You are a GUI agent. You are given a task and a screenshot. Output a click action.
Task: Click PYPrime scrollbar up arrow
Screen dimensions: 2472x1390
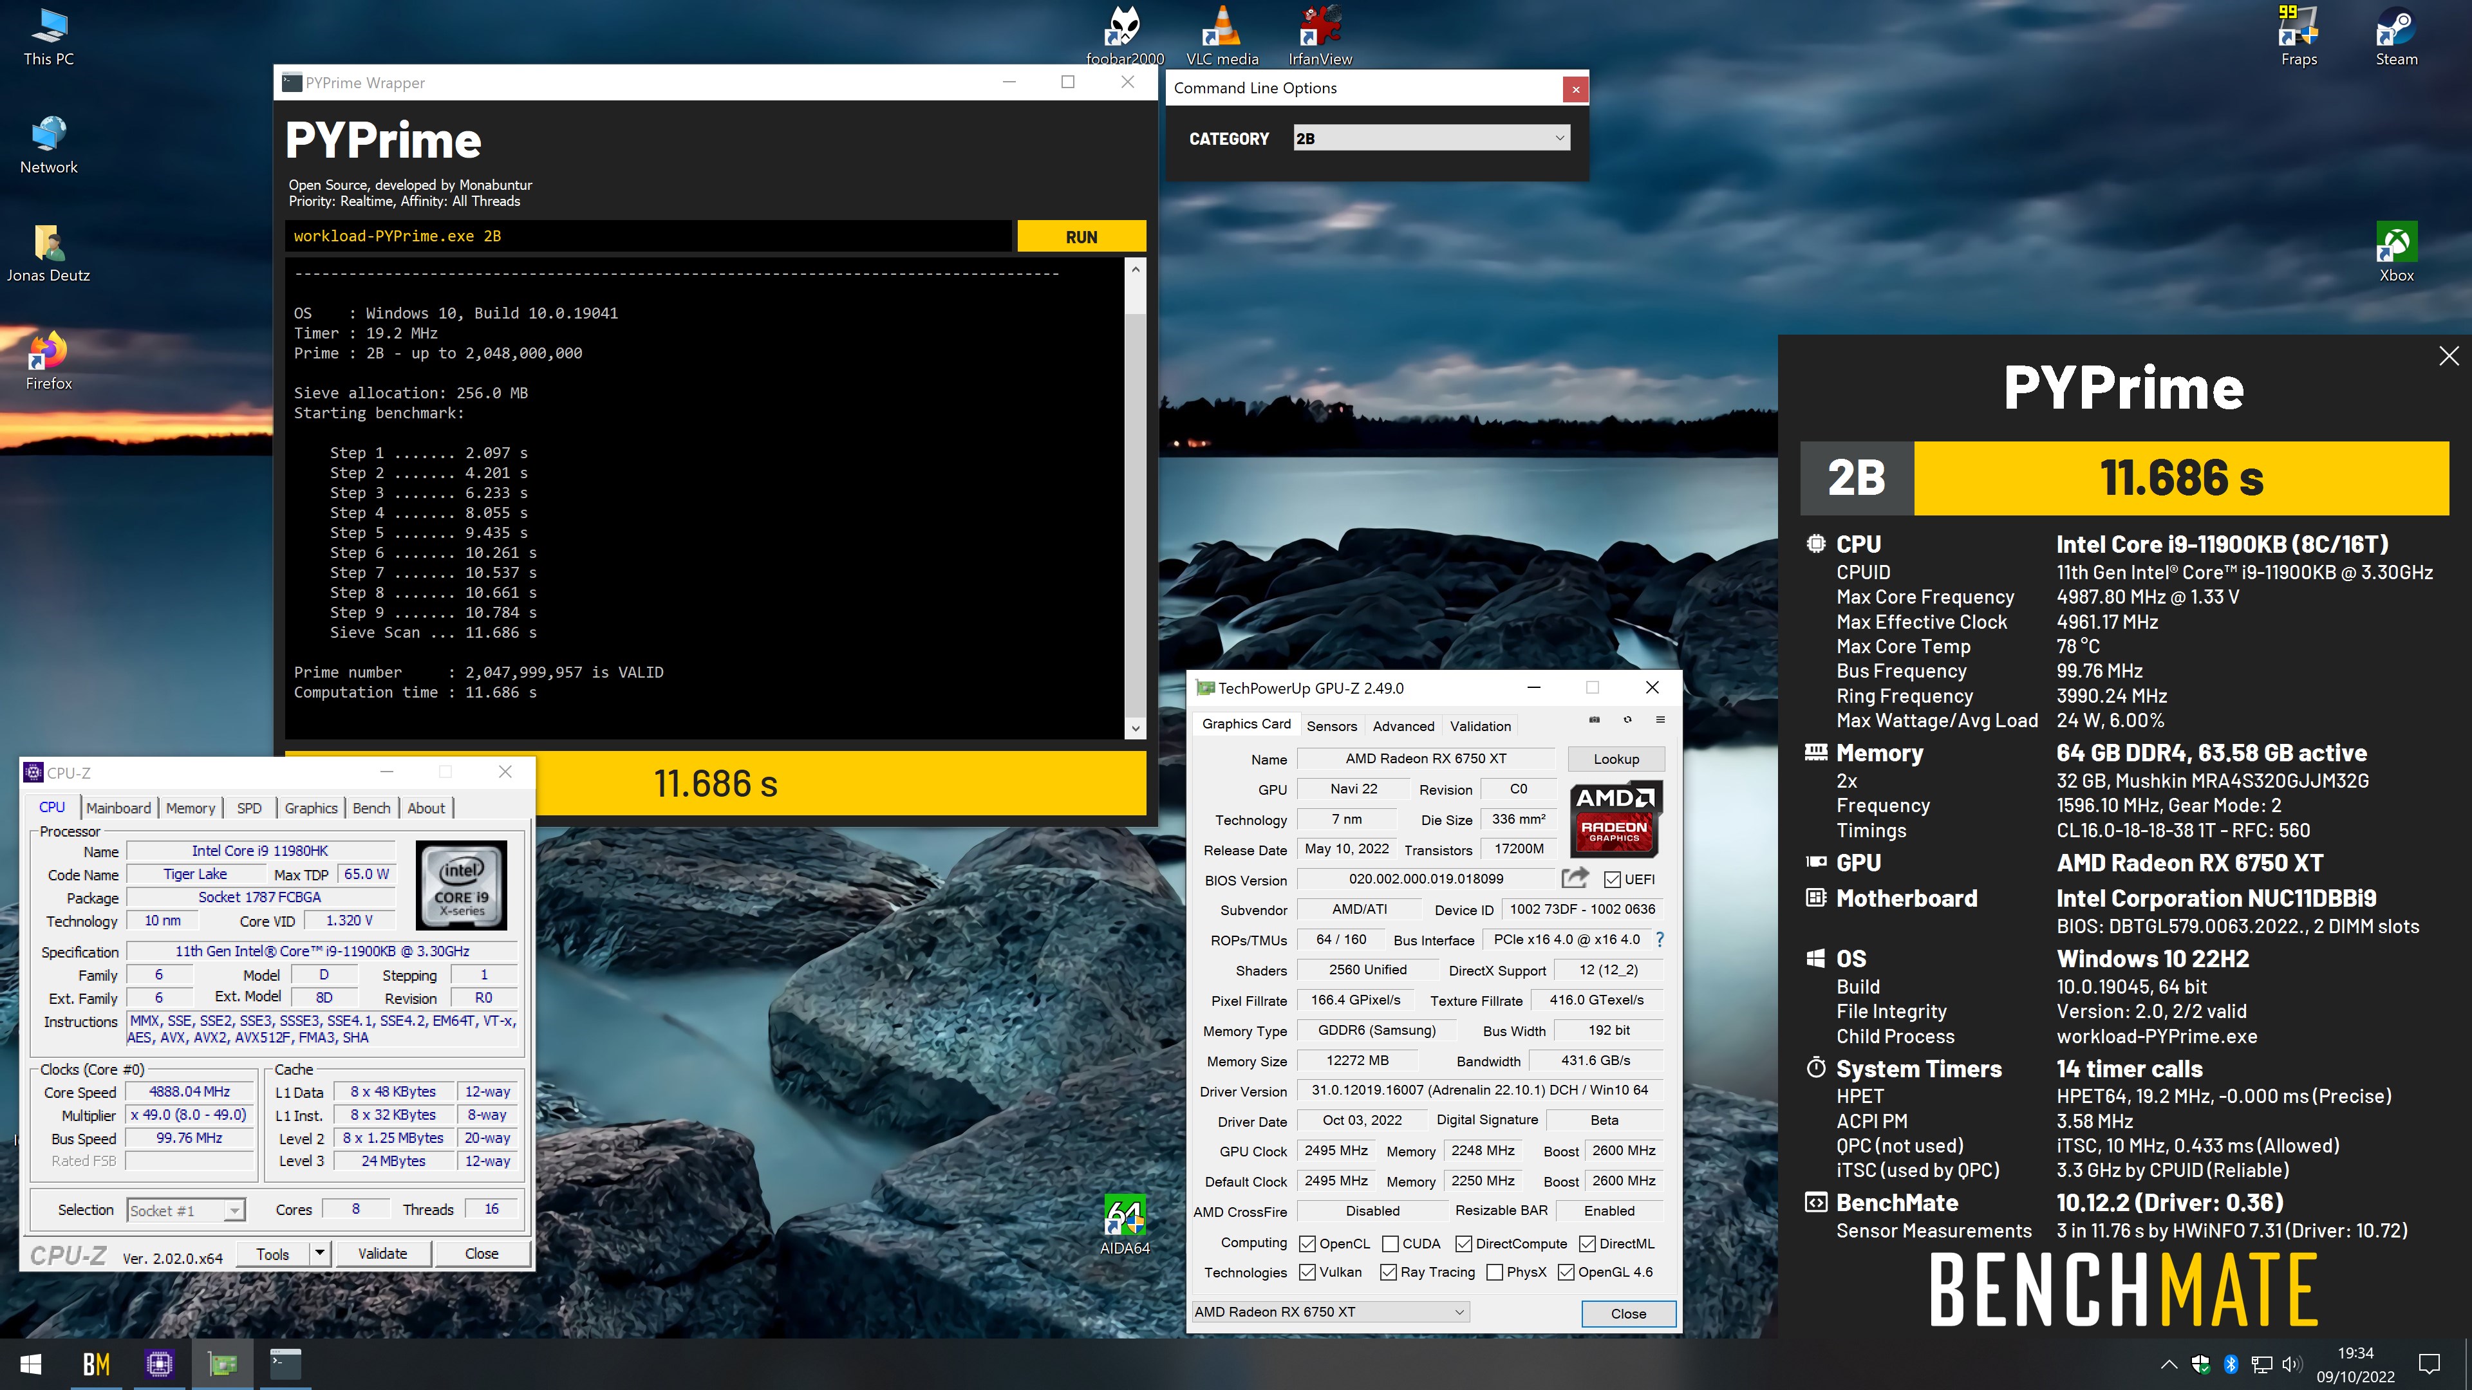pyautogui.click(x=1135, y=270)
